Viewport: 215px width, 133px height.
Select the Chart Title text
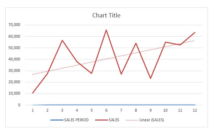click(106, 15)
